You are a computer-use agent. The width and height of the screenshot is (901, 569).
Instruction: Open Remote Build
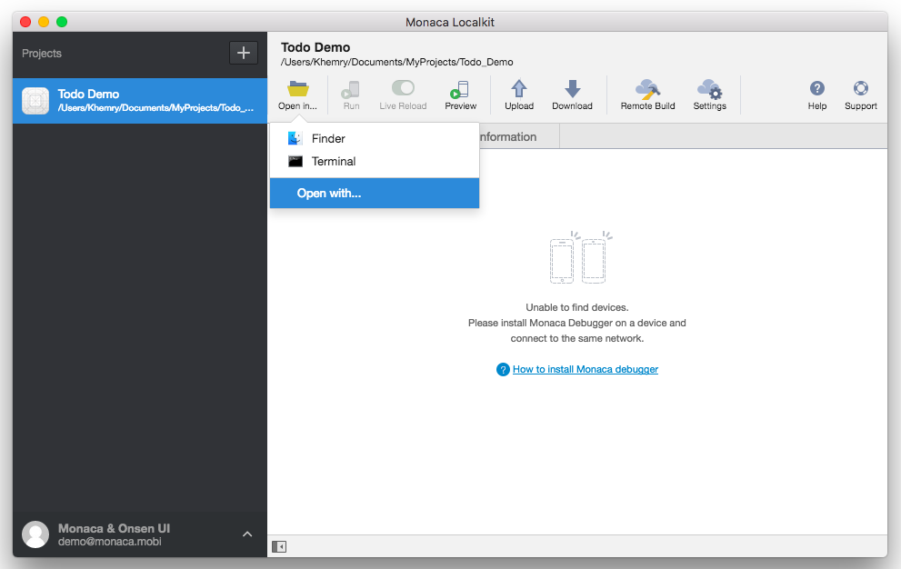tap(647, 95)
